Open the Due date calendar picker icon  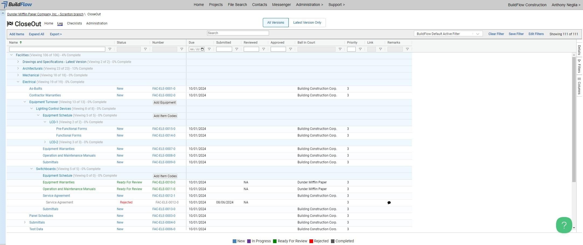203,49
